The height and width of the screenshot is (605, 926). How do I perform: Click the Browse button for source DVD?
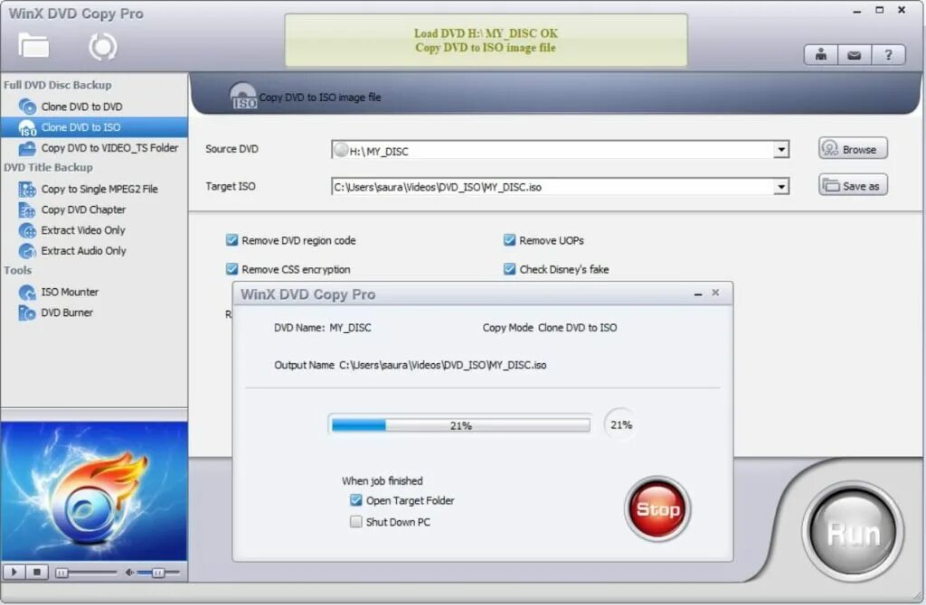[x=853, y=149]
